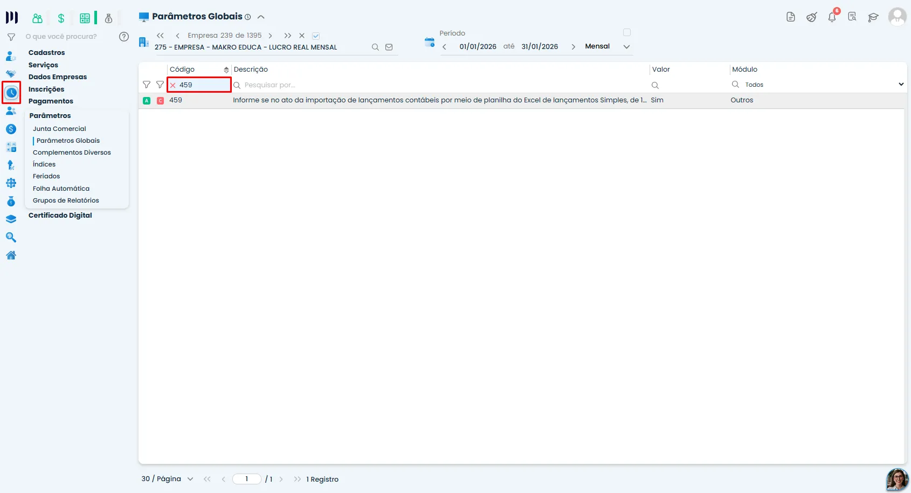Click the red C badge on row 459
The image size is (911, 493).
(160, 101)
